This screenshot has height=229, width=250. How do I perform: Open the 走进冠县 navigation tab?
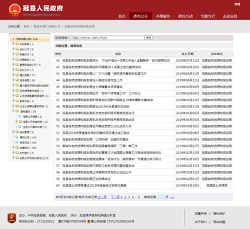point(230,16)
